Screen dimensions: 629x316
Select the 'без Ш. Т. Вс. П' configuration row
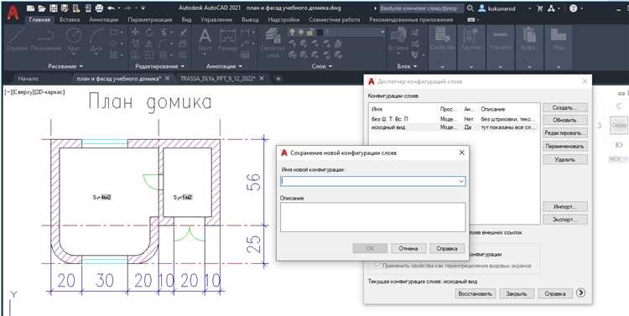coord(454,119)
